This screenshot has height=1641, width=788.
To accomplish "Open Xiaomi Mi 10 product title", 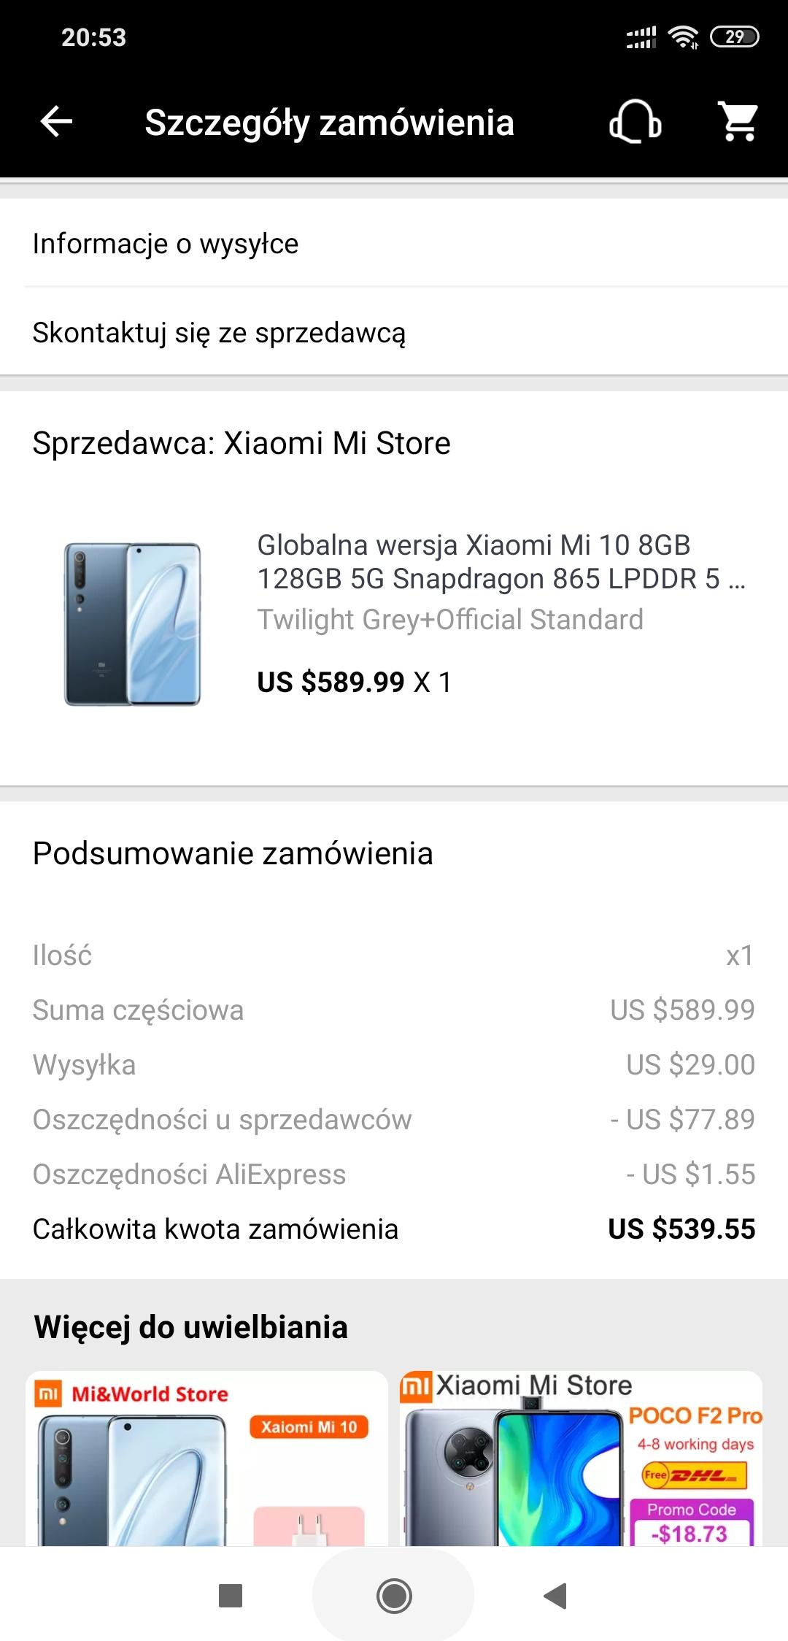I will [x=501, y=561].
